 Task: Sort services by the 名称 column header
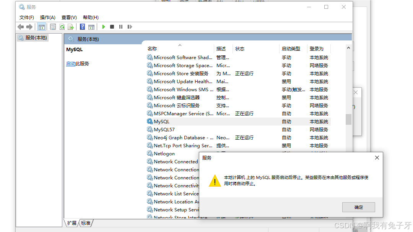click(x=180, y=48)
